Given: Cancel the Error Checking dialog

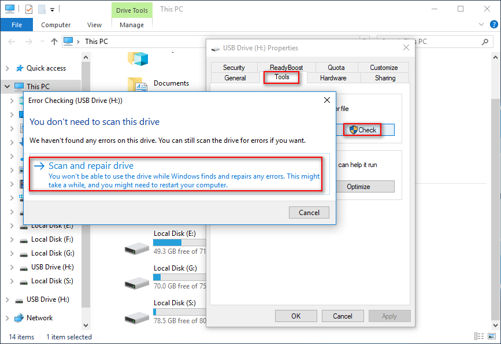Looking at the screenshot, I should coord(309,213).
